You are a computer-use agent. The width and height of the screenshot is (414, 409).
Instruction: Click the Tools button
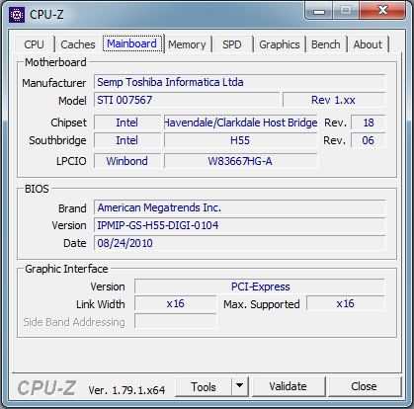tap(204, 387)
